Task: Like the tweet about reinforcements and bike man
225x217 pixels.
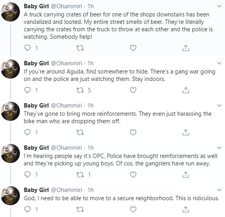Action: point(133,133)
